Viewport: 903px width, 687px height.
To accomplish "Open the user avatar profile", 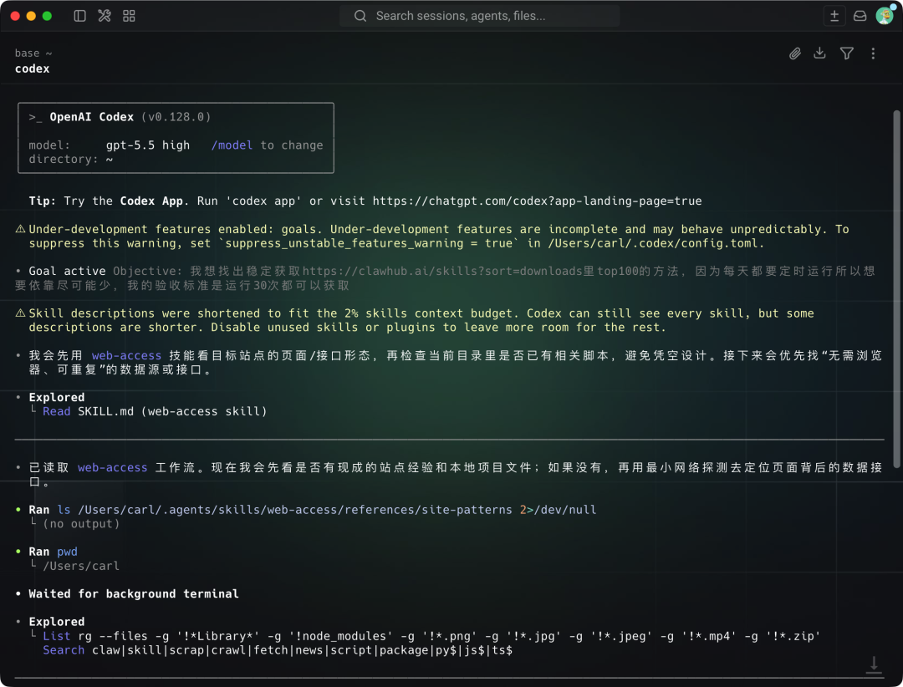I will [885, 15].
